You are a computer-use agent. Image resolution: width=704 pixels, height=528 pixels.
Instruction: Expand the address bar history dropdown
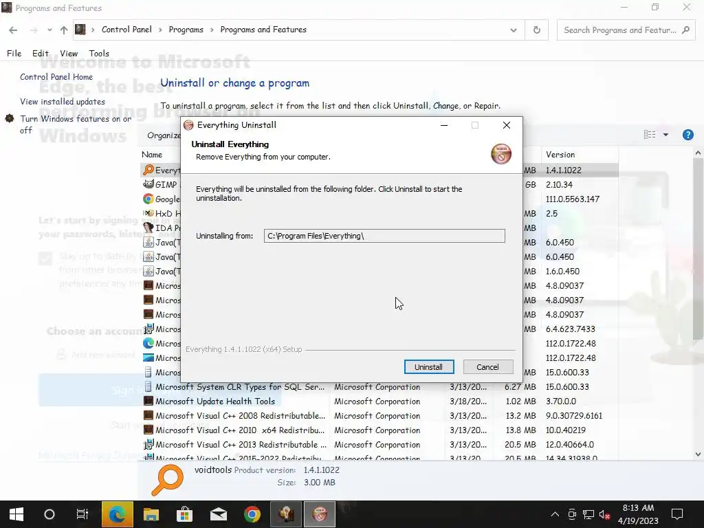point(513,30)
